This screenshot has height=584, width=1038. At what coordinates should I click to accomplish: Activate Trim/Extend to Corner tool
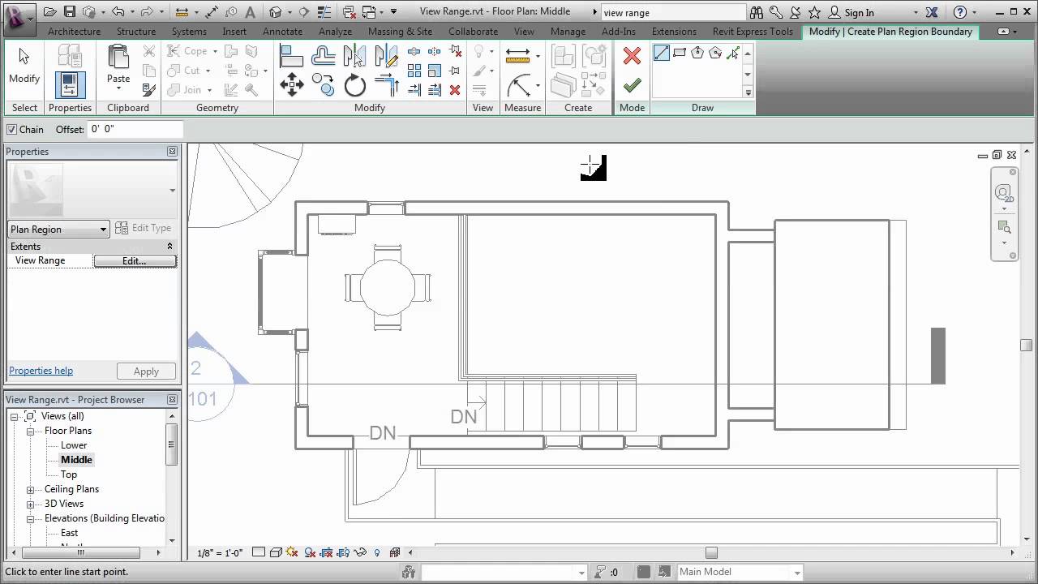[x=387, y=84]
